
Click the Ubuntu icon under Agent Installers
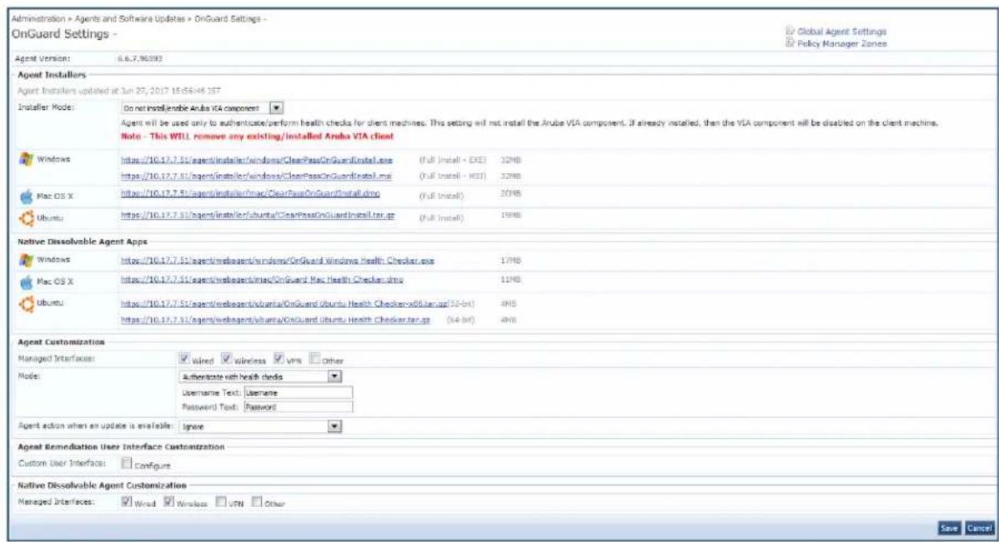(26, 218)
